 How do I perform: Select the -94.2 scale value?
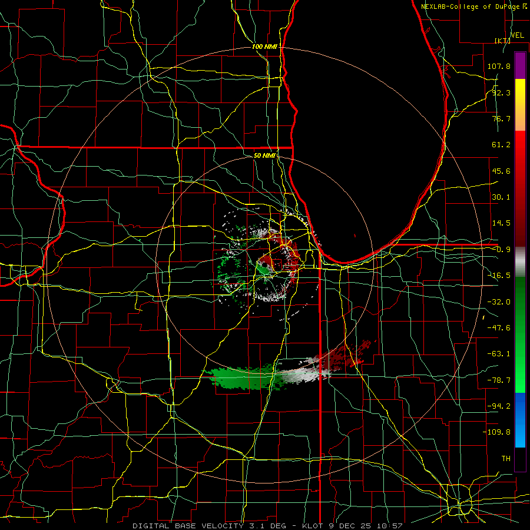point(499,406)
